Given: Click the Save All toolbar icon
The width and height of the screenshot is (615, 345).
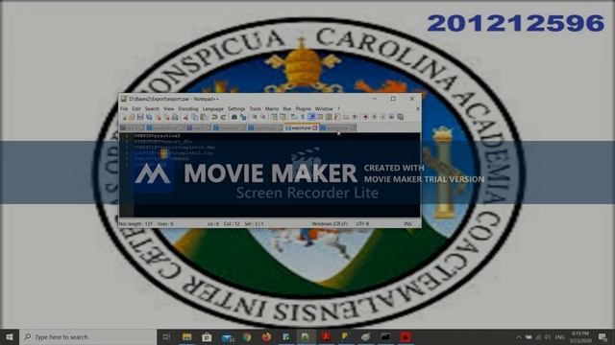Looking at the screenshot, I should click(149, 117).
